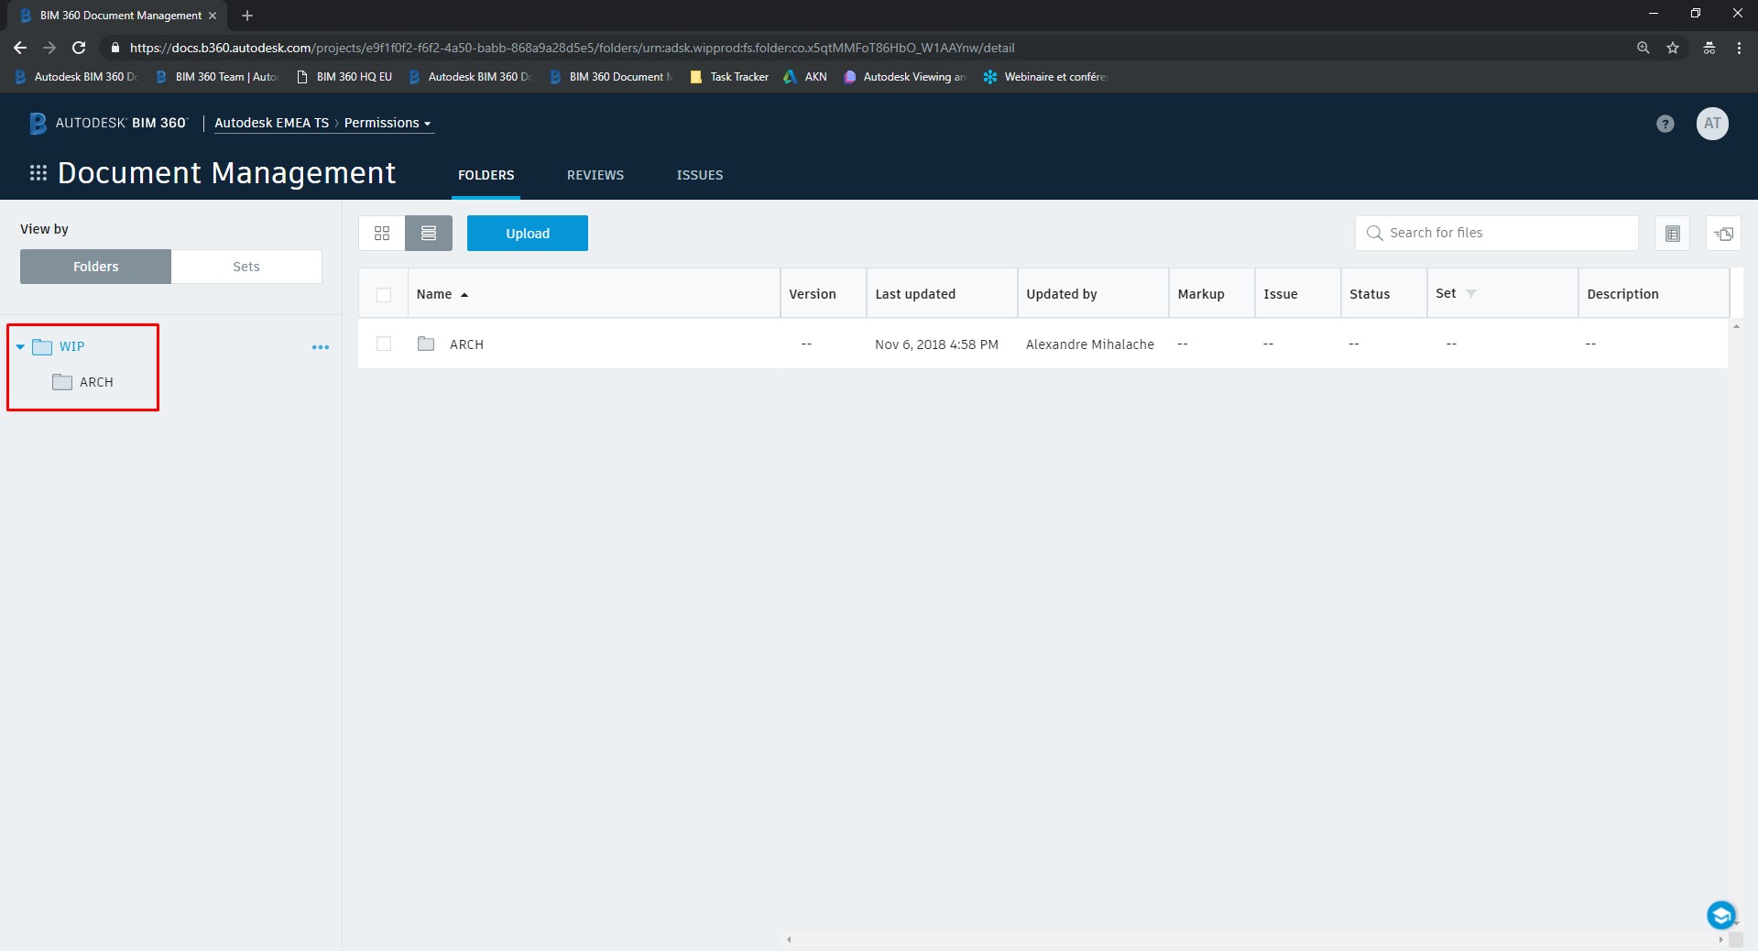Image resolution: width=1758 pixels, height=951 pixels.
Task: Collapse the WIP folder tree node
Action: click(x=19, y=346)
